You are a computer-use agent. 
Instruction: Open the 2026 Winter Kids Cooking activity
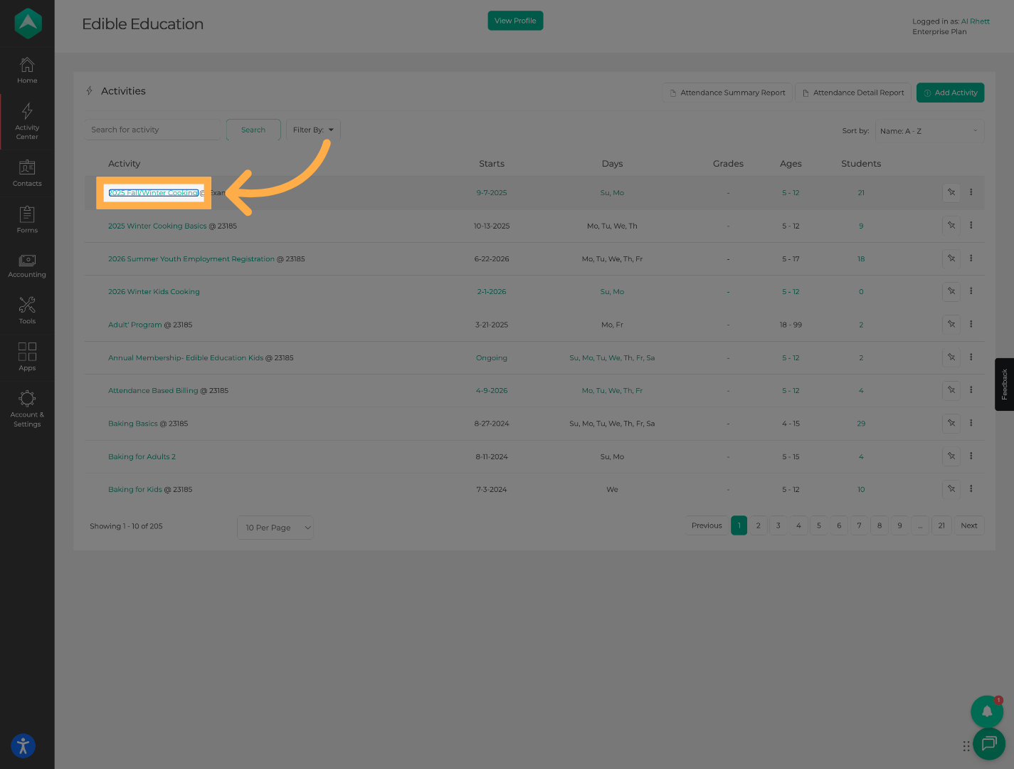[x=154, y=292]
